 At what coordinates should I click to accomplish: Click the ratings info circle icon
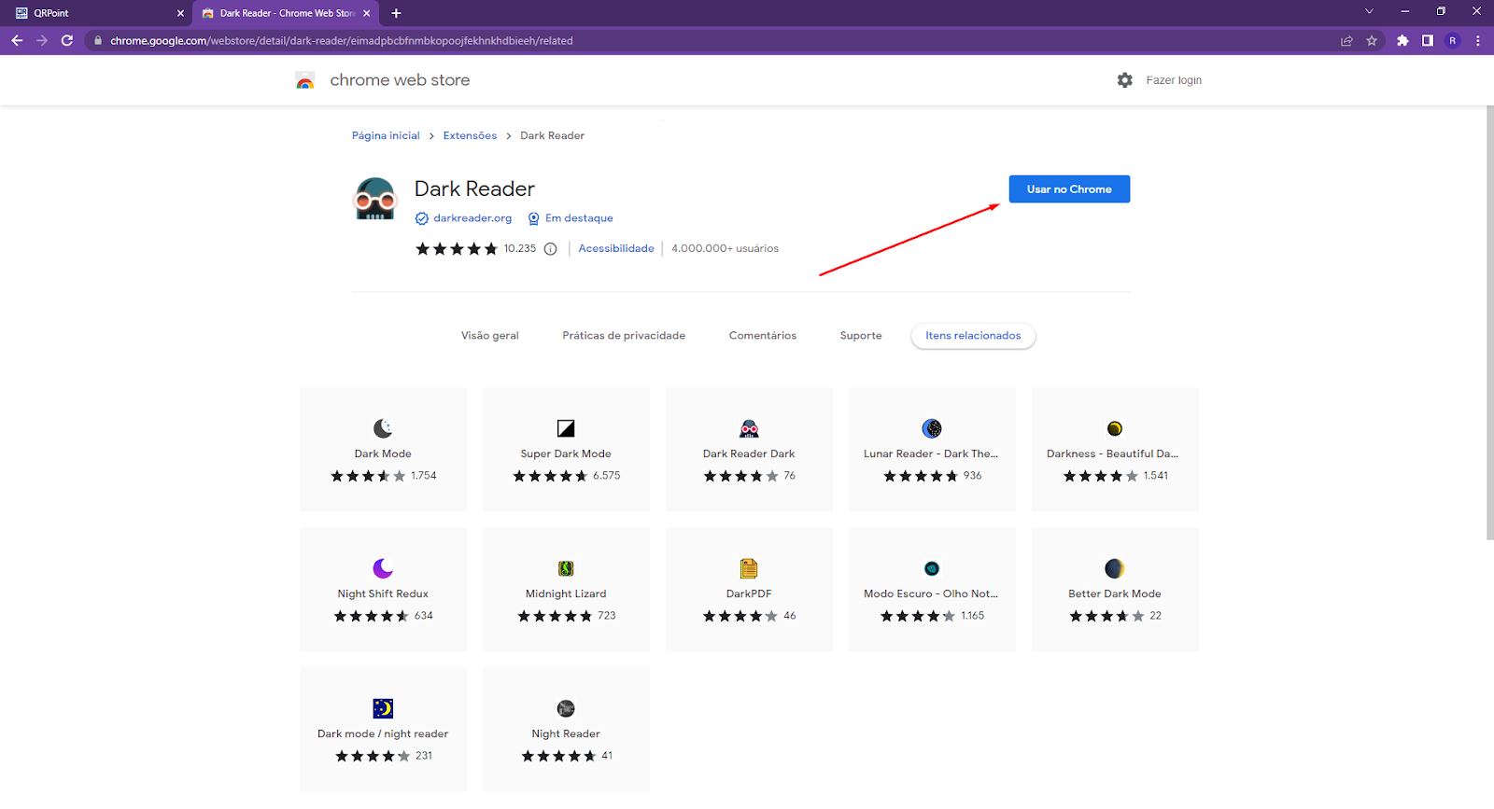click(550, 249)
